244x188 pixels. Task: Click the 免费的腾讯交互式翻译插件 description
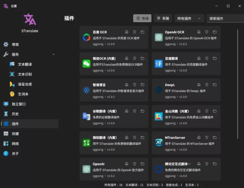point(183,170)
